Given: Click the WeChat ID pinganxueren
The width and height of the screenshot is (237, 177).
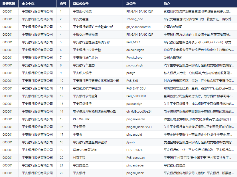Looking at the screenshot, I should click(x=135, y=119).
